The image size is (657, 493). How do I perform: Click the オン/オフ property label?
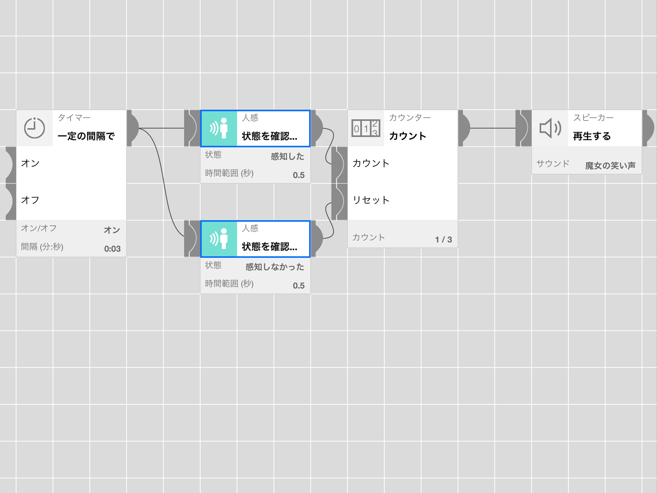(39, 228)
